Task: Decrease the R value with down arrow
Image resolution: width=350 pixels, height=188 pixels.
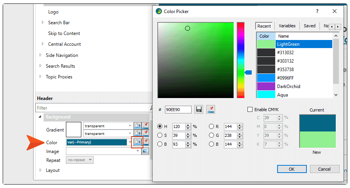Action: (x=240, y=128)
